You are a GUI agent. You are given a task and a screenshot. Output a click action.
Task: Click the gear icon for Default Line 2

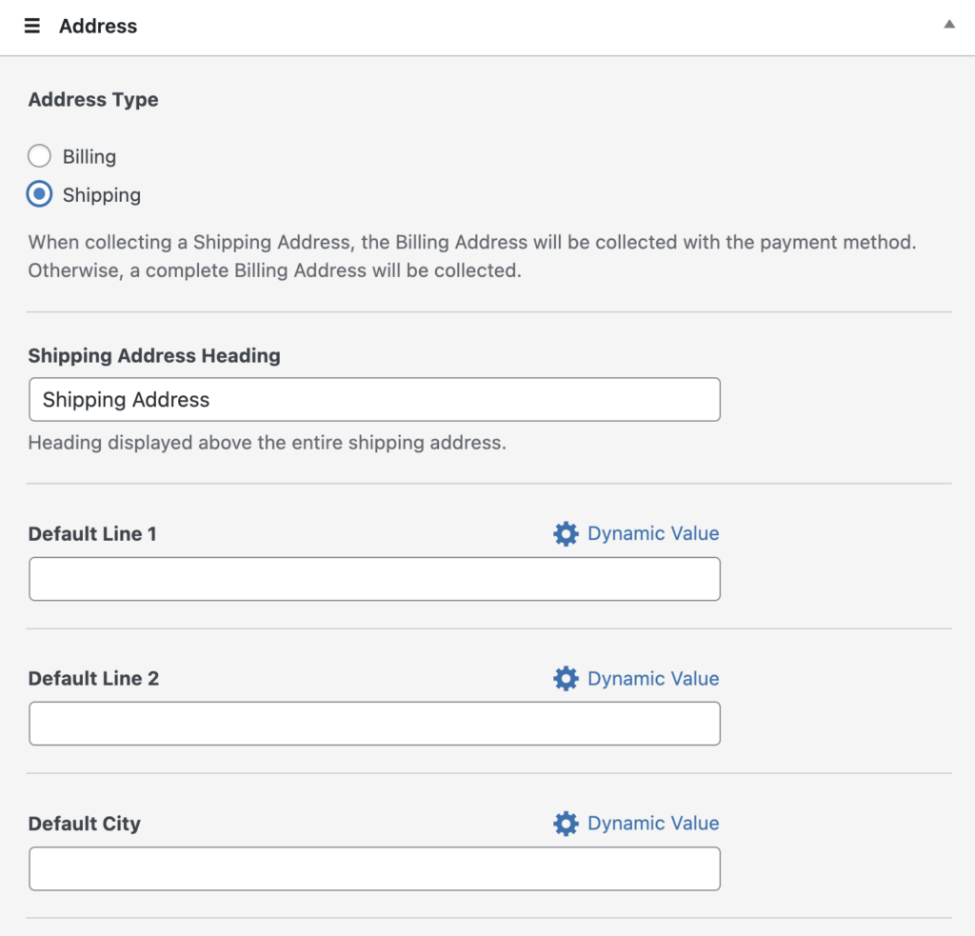pyautogui.click(x=566, y=679)
